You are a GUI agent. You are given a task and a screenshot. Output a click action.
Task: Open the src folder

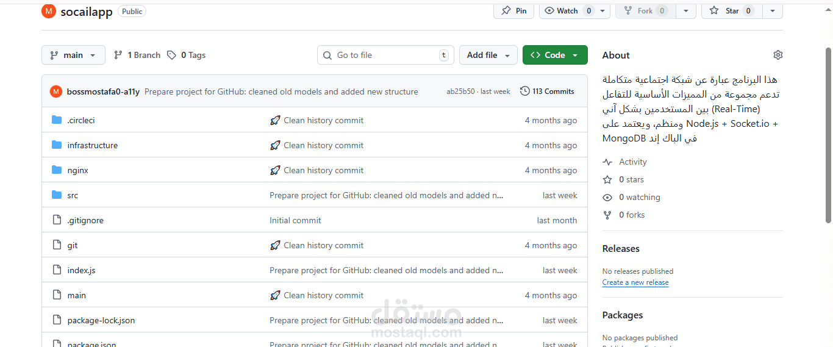coord(73,195)
